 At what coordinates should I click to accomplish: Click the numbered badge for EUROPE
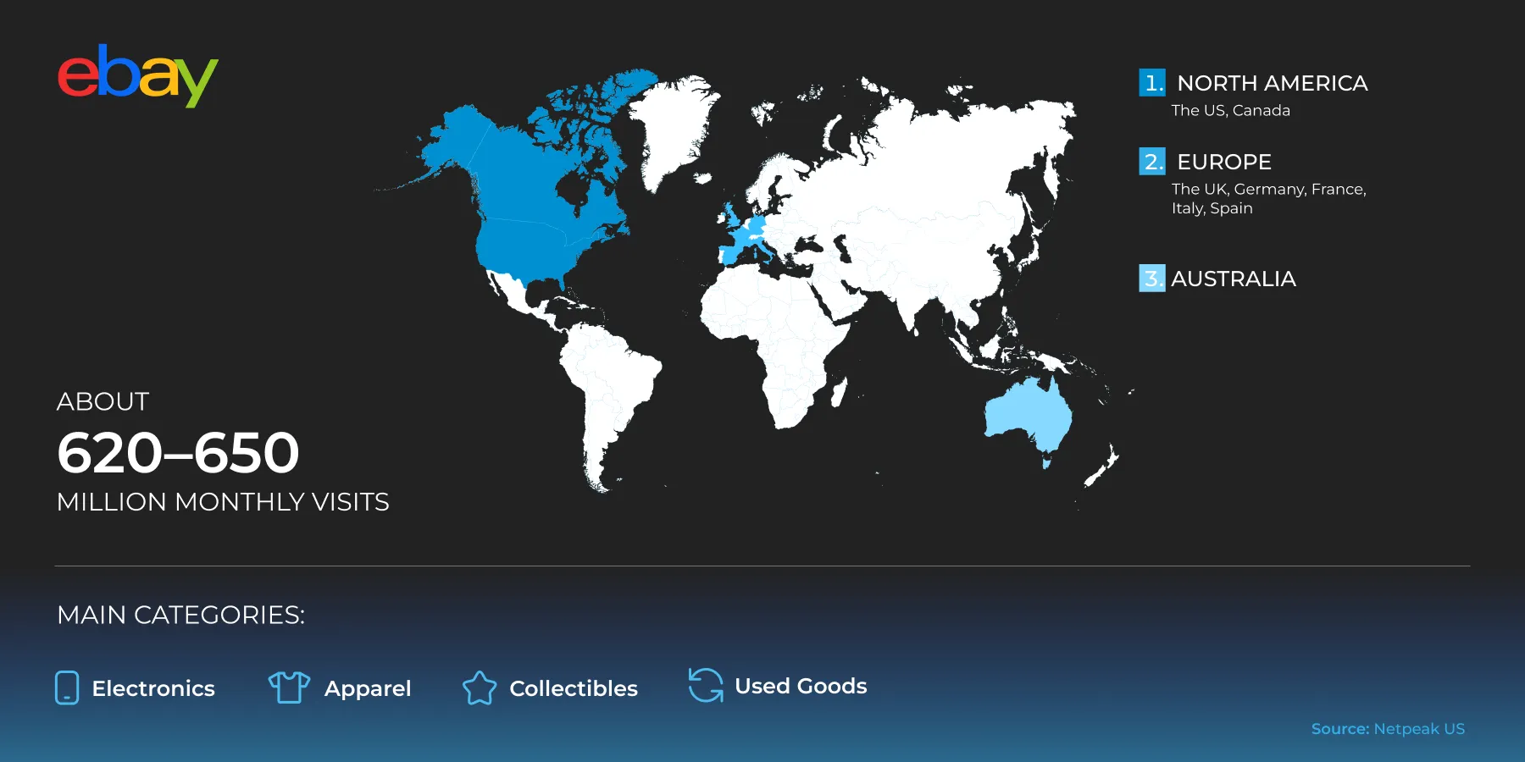coord(1151,162)
